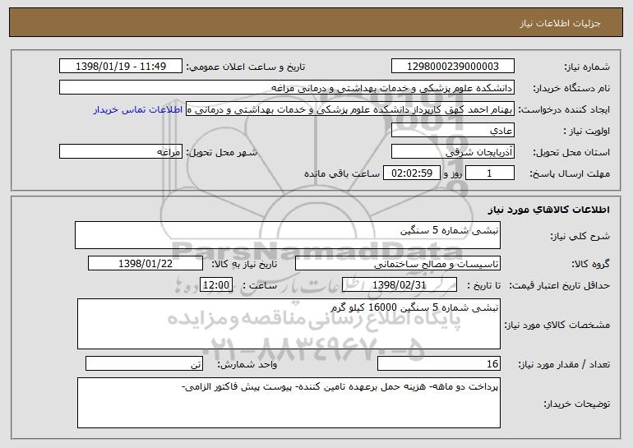Click the unit of measure field تن
The width and height of the screenshot is (633, 448).
[144, 363]
